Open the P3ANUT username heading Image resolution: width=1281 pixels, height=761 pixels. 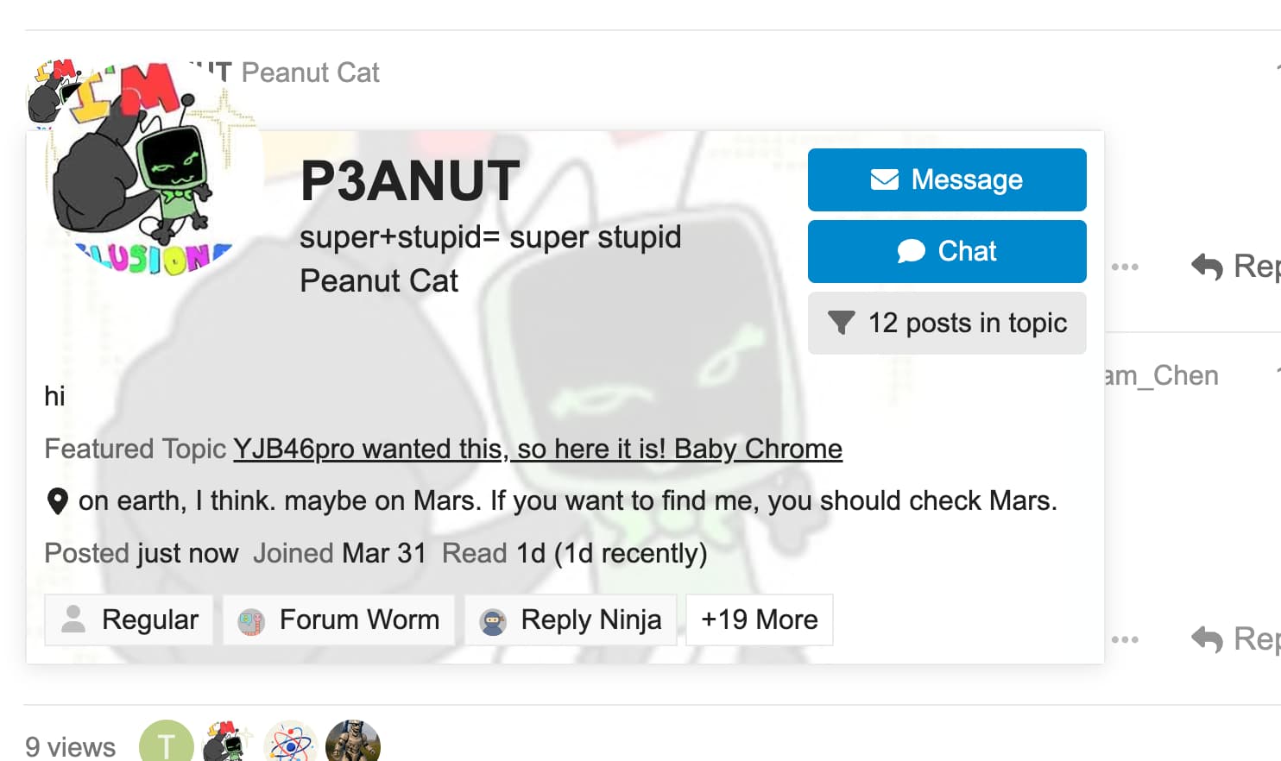coord(409,181)
